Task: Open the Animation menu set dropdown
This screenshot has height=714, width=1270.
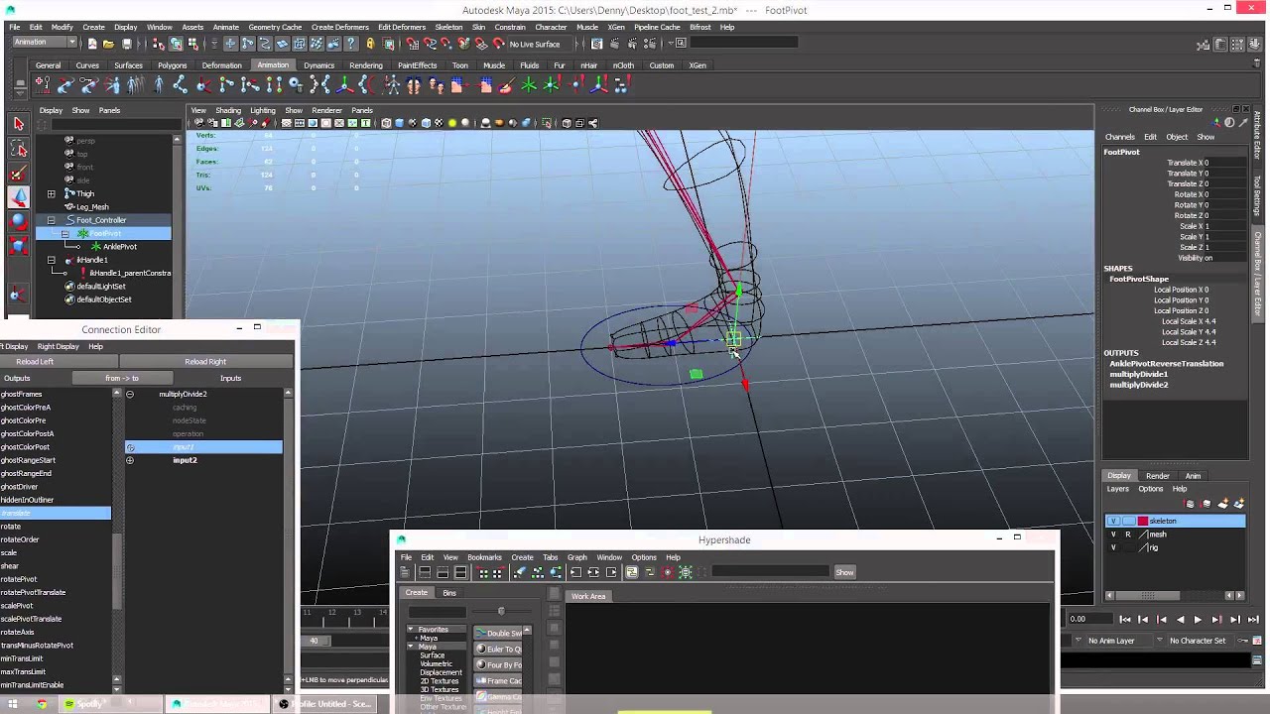Action: [x=45, y=43]
